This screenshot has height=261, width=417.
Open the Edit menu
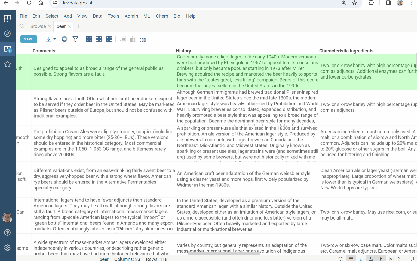36,16
